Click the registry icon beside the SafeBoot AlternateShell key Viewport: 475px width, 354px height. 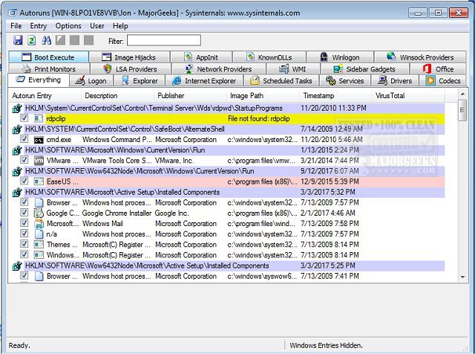click(17, 129)
